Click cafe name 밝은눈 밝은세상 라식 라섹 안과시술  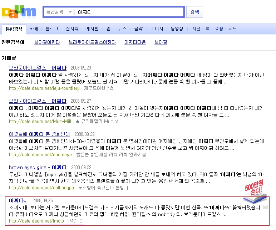111,154
